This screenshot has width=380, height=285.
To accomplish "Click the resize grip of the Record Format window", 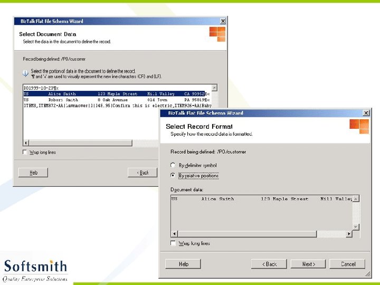I will tap(368, 274).
